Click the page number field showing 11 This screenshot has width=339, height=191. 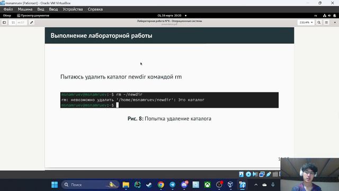pos(13,22)
